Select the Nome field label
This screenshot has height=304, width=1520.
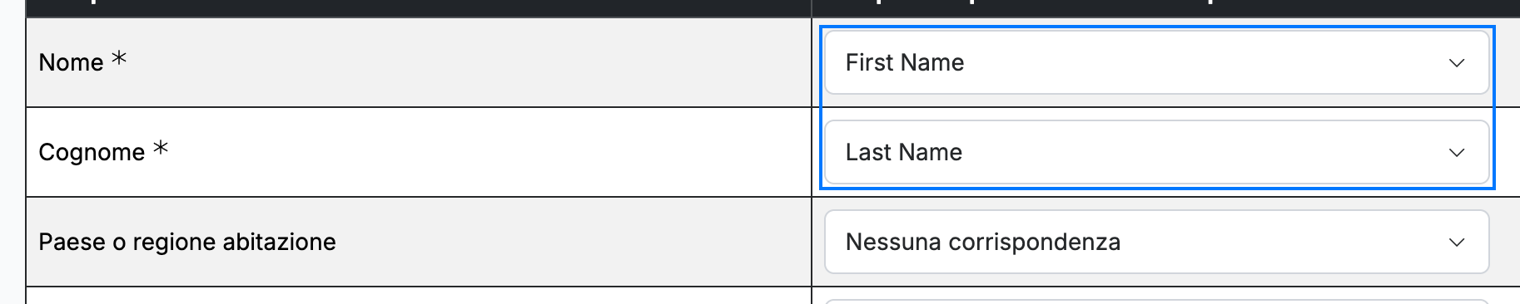(x=71, y=62)
